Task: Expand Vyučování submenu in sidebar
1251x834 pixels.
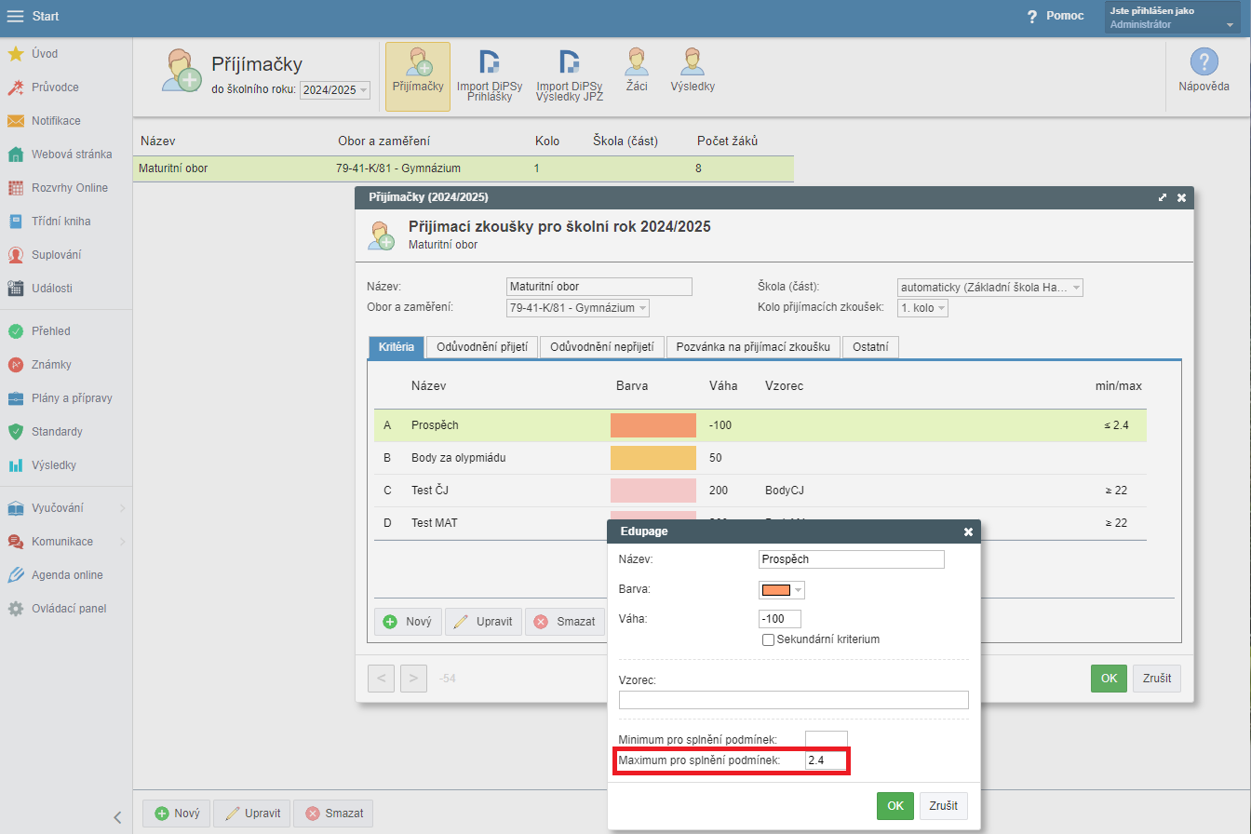Action: coord(65,508)
